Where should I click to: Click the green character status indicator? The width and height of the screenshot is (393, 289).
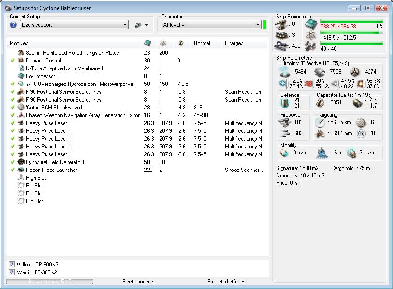[265, 24]
